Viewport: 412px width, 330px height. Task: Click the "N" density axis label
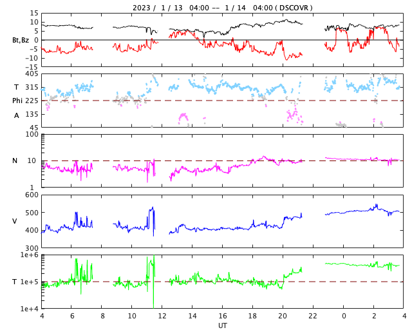click(x=15, y=160)
